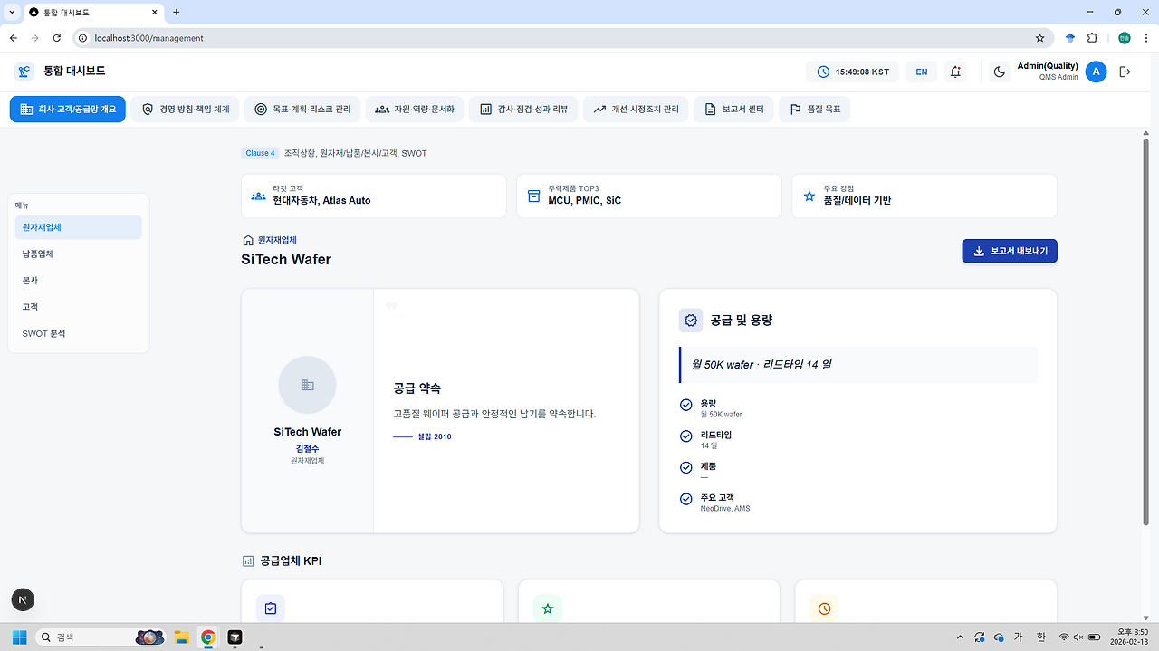Open the 자원·역량·문서화 tab
Image resolution: width=1159 pixels, height=651 pixels.
(x=416, y=109)
